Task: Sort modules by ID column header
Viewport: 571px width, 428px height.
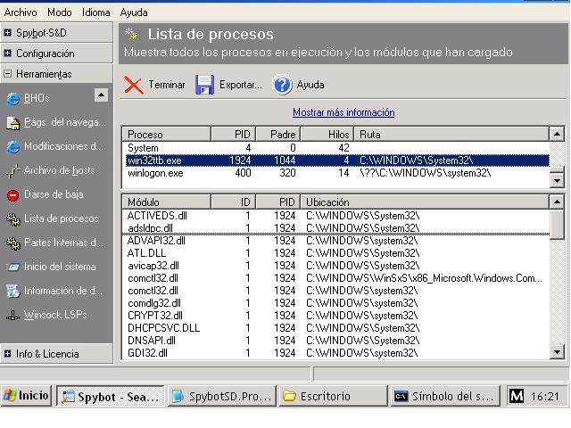Action: 233,202
